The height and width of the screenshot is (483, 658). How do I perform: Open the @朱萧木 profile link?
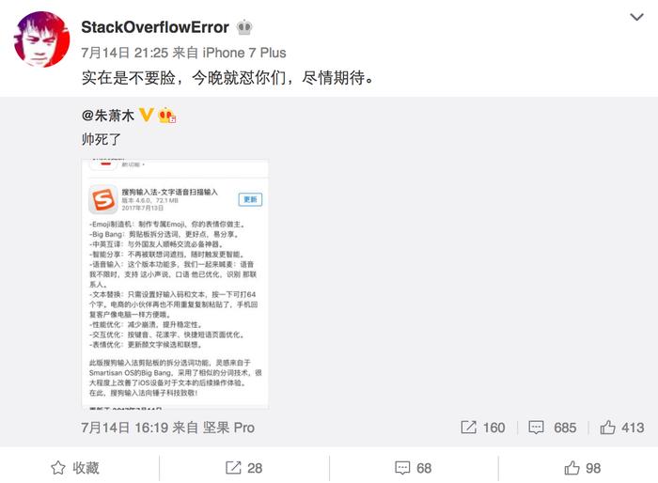click(x=108, y=116)
